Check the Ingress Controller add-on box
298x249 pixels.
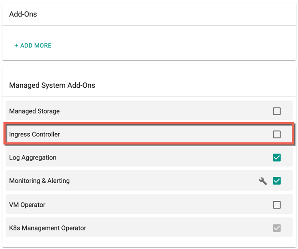277,134
